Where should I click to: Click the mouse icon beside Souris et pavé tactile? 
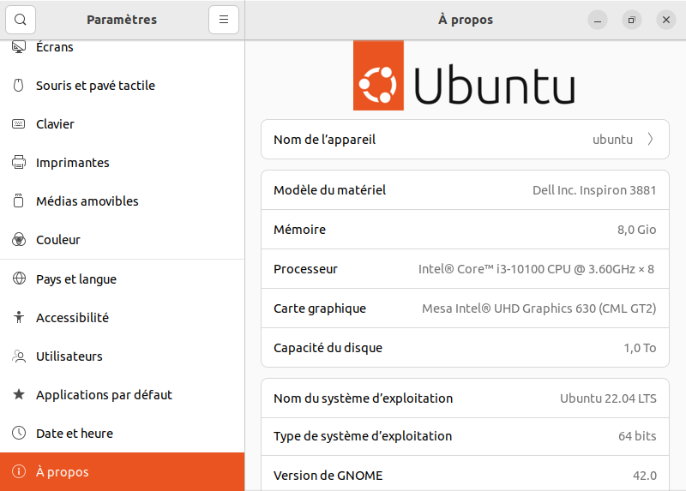pos(19,86)
